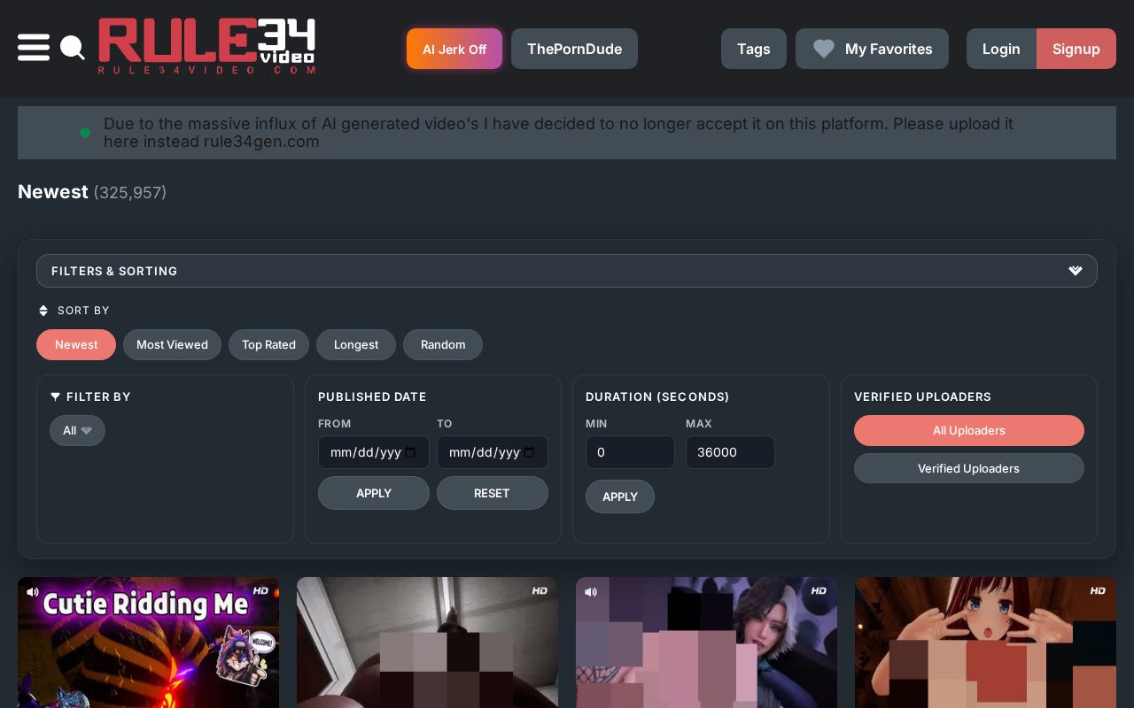Viewport: 1134px width, 708px height.
Task: Apply the published date filter
Action: [x=374, y=493]
